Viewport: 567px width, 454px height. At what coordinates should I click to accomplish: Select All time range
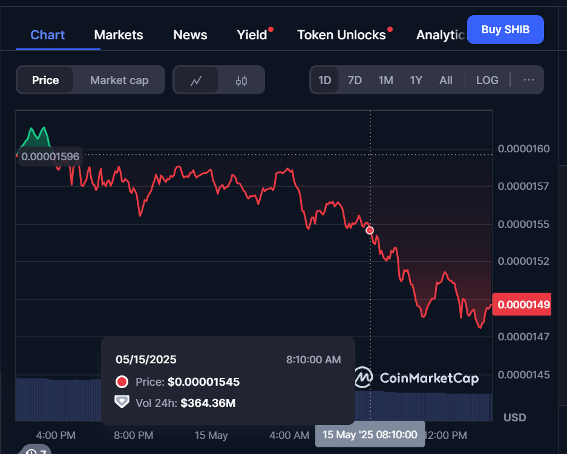446,80
